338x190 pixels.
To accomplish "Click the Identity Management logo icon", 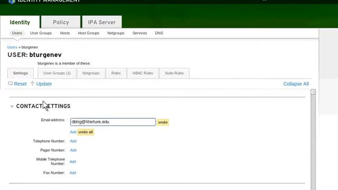I will [12, 2].
